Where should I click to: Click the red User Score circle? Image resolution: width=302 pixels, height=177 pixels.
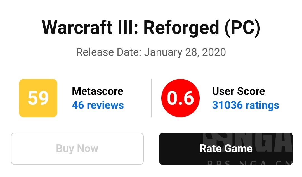coord(180,98)
